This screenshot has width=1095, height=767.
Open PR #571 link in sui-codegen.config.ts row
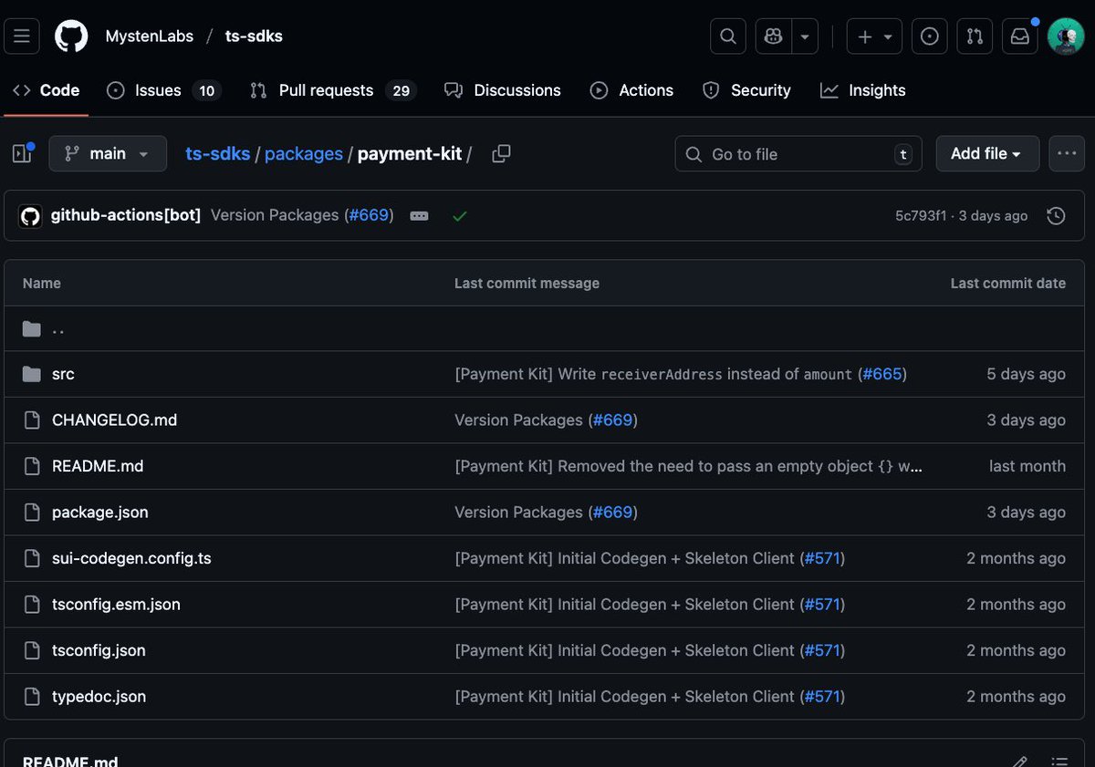click(x=820, y=558)
